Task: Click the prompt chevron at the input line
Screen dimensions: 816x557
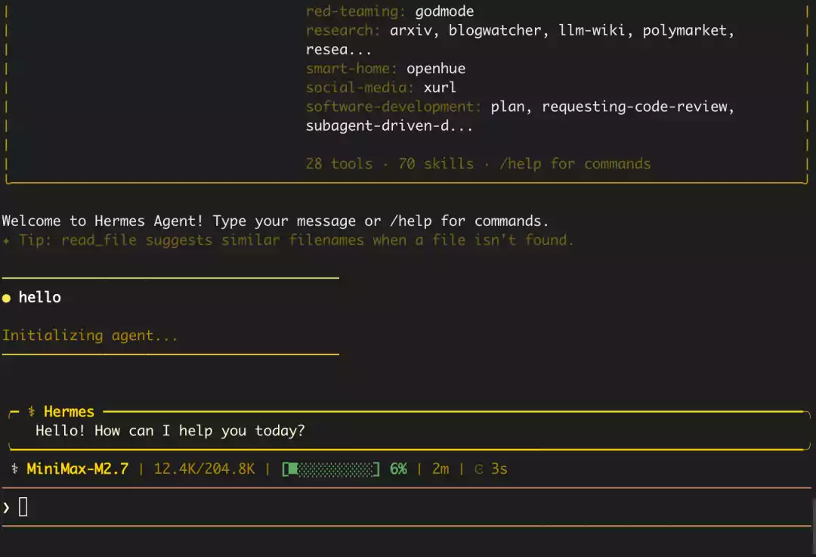Action: click(7, 507)
